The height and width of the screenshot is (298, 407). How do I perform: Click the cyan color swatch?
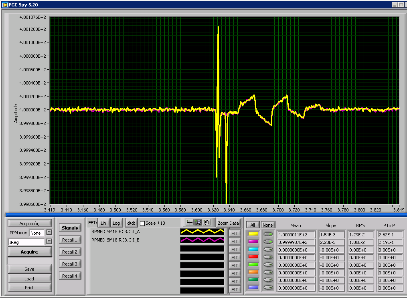pyautogui.click(x=253, y=249)
